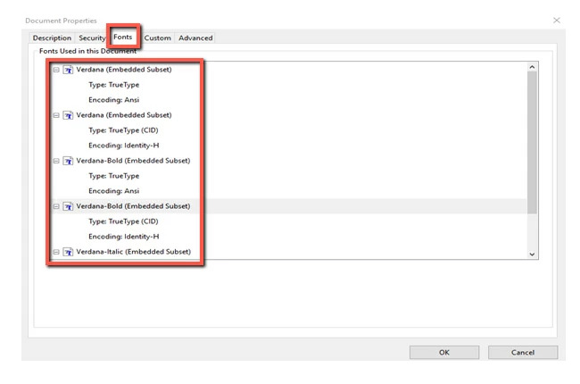Viewport: 580px width, 384px height.
Task: Click the font icon of the first Verdana-Bold entry
Action: click(x=68, y=161)
